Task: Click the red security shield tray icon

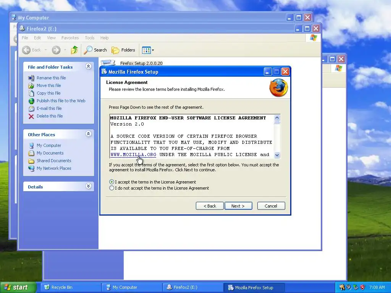Action: 363,288
